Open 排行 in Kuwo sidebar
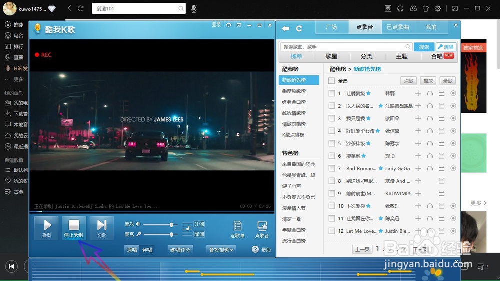Viewport: 500px width, 281px height. coord(14,46)
